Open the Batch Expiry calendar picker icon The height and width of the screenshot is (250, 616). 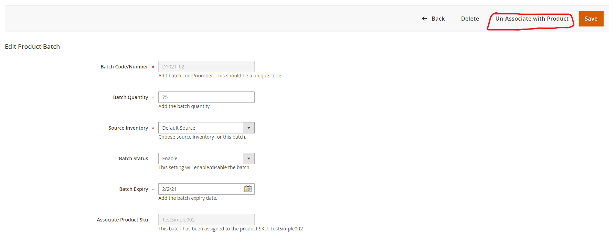pyautogui.click(x=248, y=189)
